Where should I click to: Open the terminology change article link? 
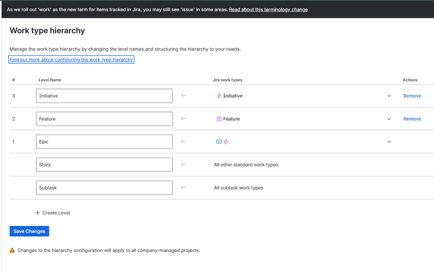tap(268, 10)
